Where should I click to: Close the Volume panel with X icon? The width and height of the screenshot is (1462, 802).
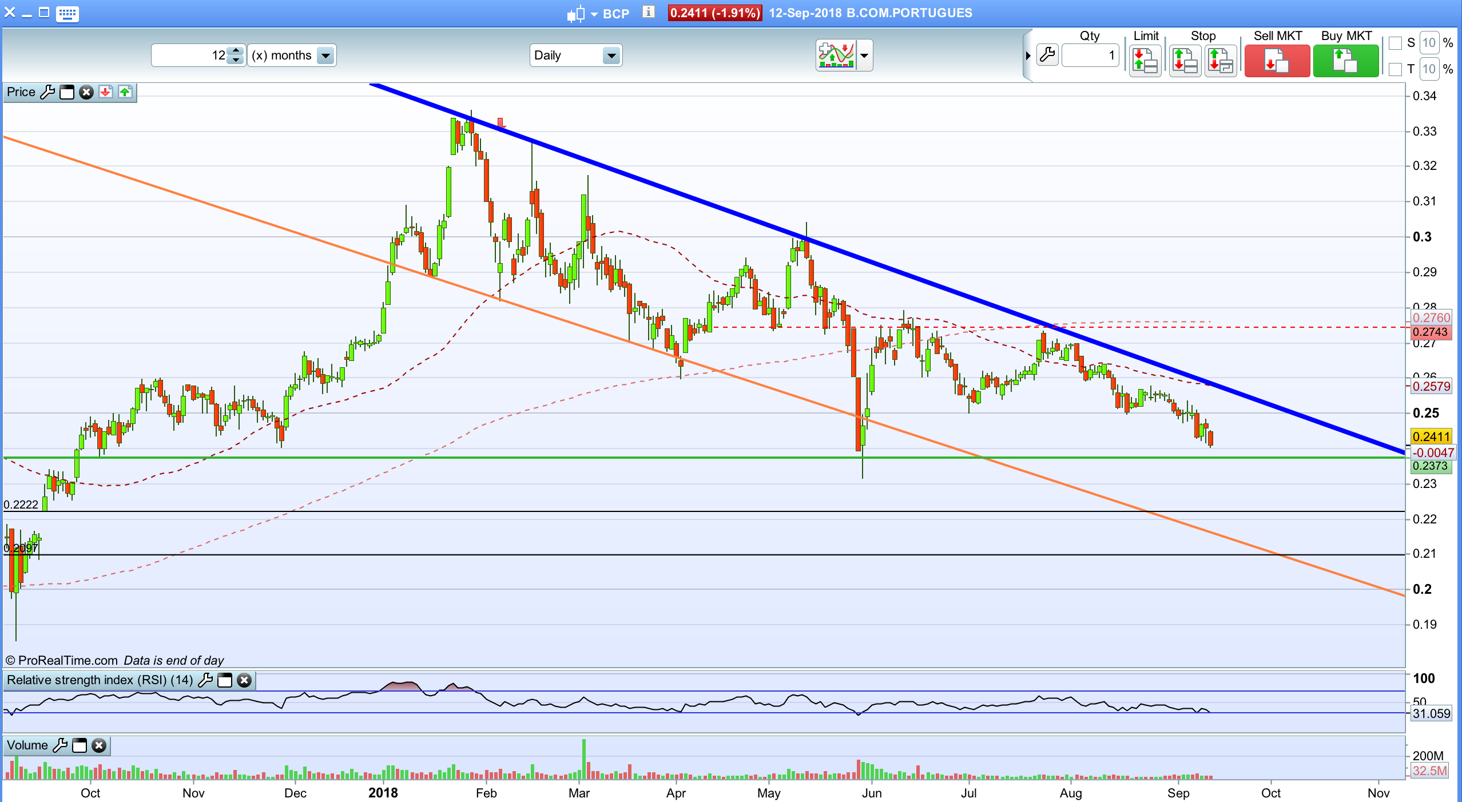point(99,745)
